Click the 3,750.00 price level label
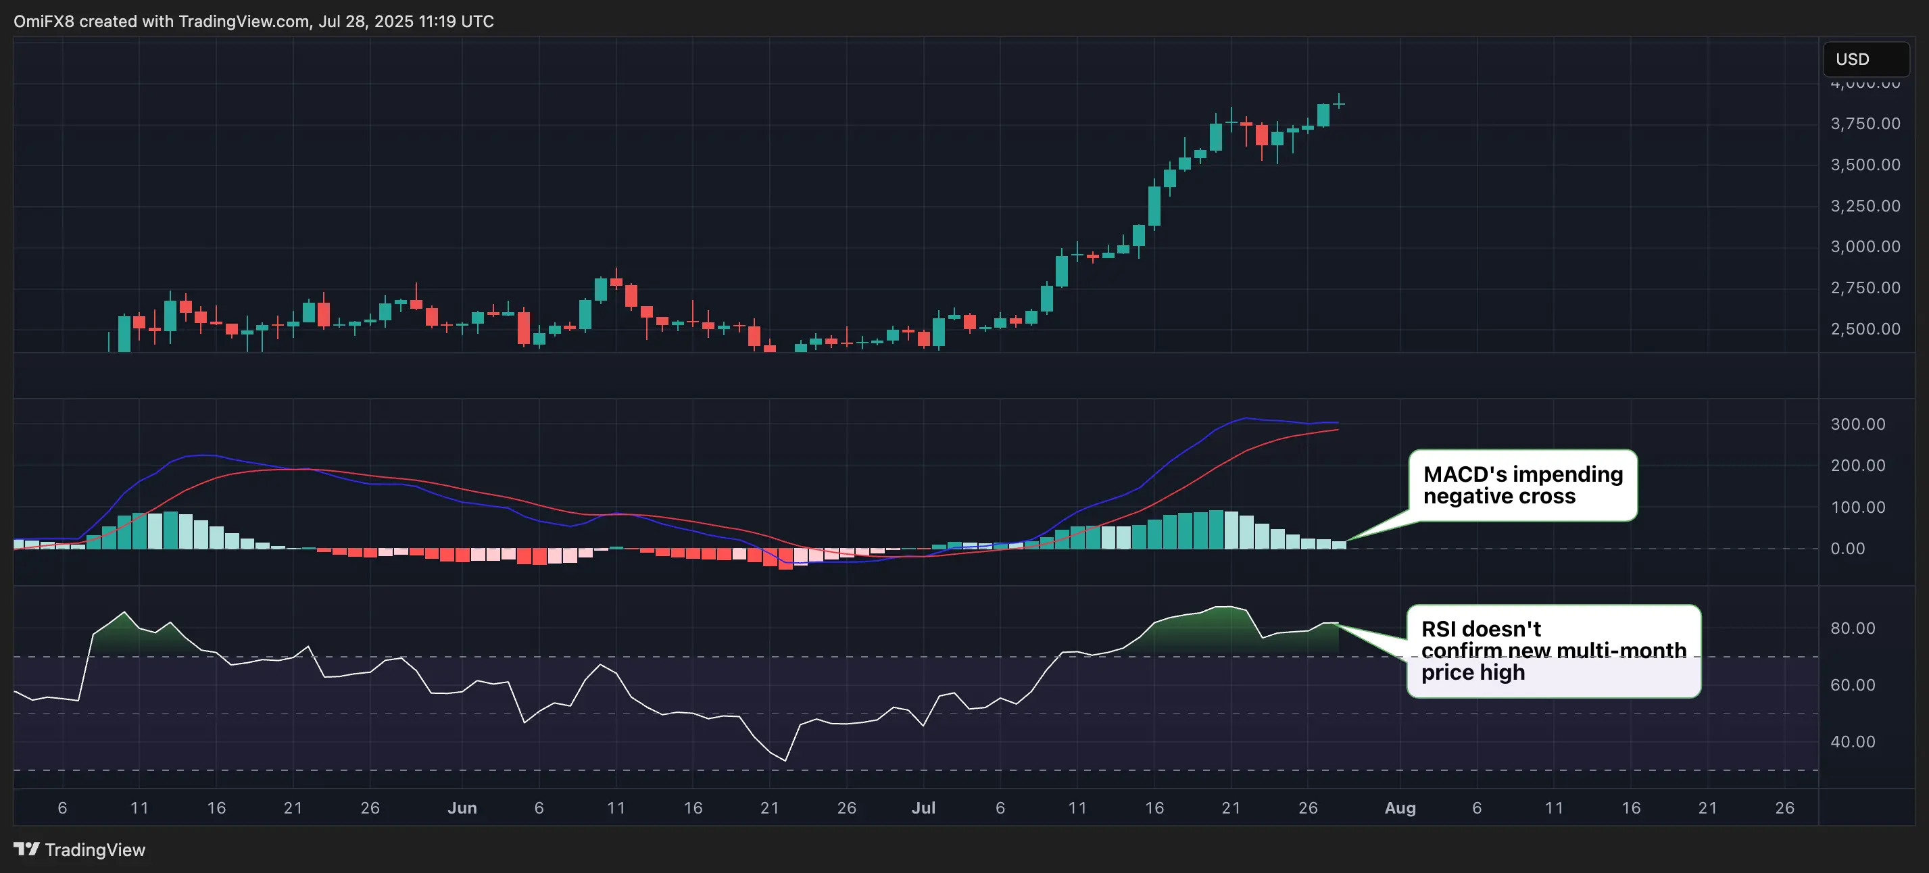Screen dimensions: 1929x873 click(x=1865, y=124)
